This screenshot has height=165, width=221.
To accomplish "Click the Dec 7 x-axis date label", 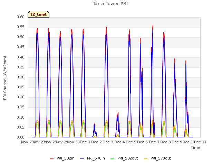I will pos(154,142).
